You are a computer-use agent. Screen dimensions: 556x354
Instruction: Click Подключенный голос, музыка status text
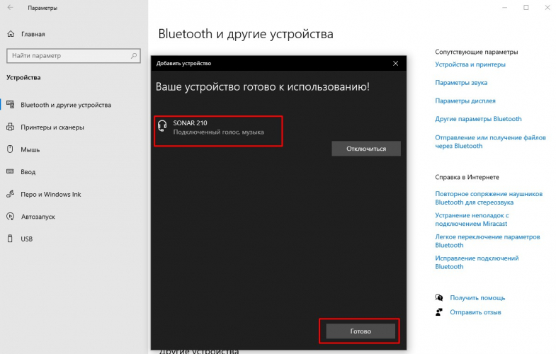pos(218,132)
